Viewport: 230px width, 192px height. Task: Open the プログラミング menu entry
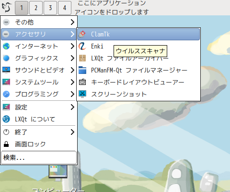39,94
